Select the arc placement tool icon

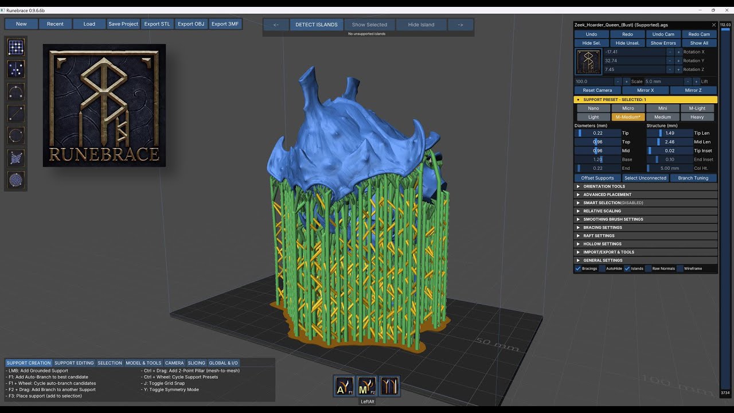(x=16, y=92)
